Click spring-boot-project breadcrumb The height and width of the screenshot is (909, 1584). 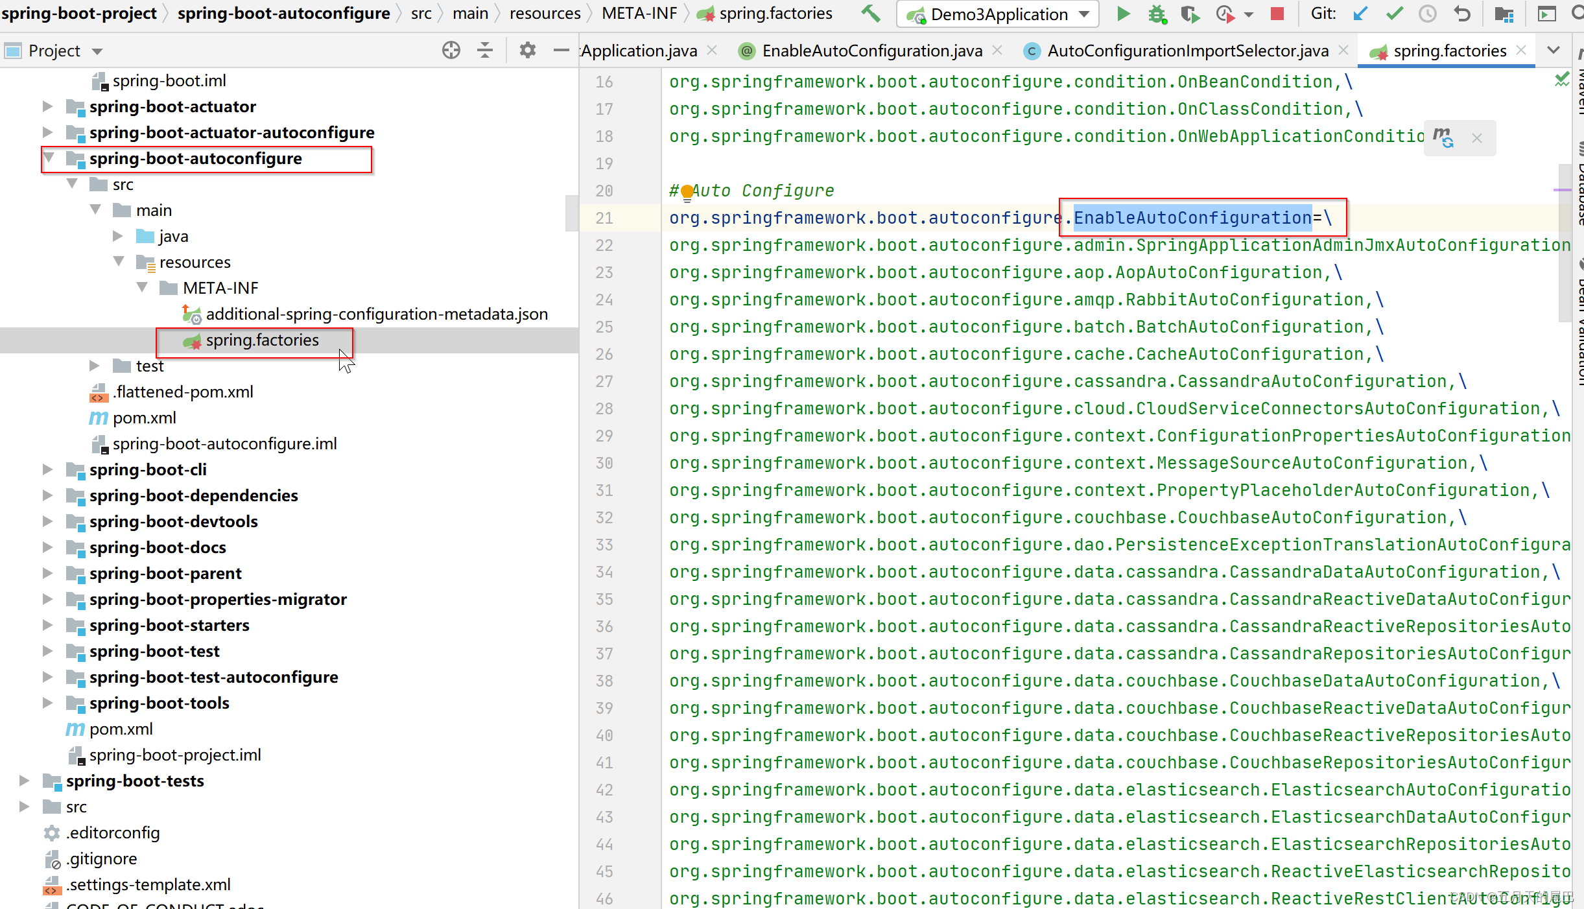(x=78, y=14)
